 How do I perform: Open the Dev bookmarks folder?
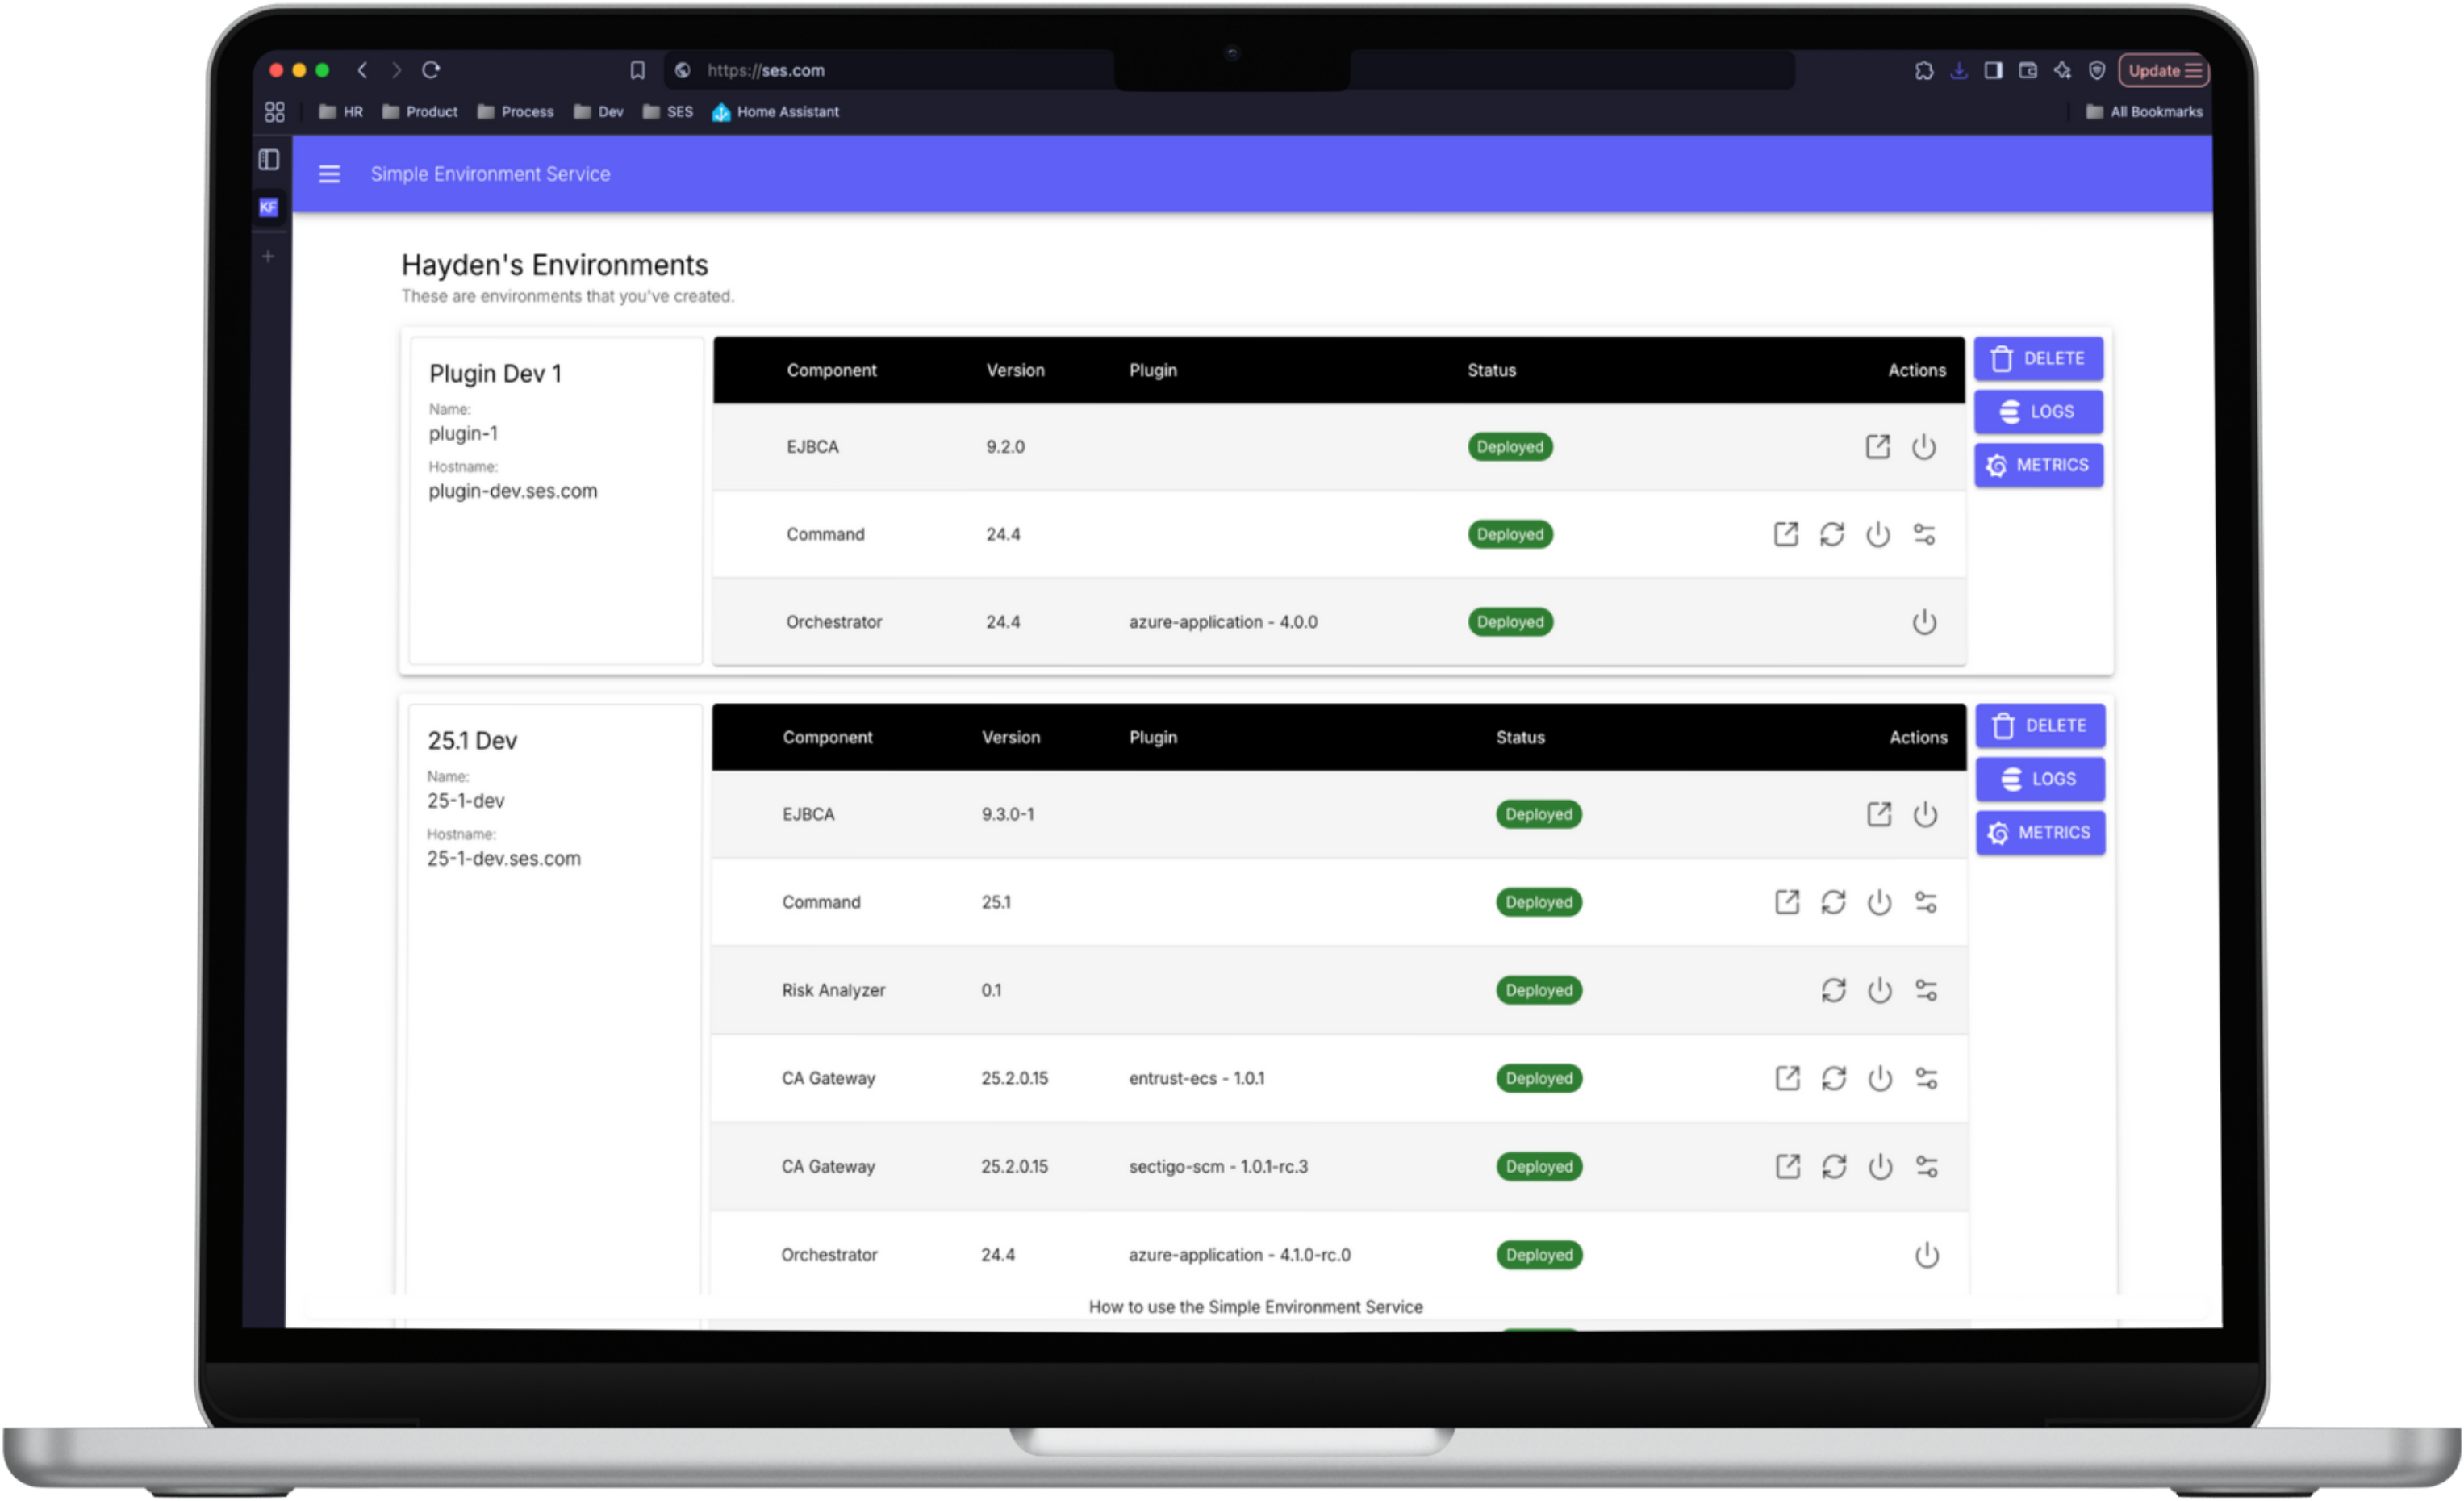598,112
